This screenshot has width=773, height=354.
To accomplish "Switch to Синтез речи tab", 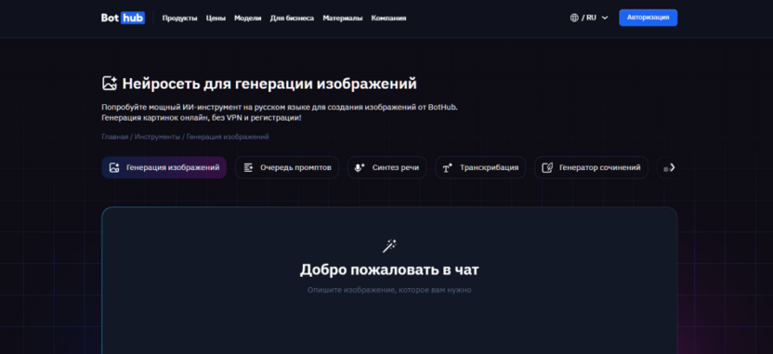I will pos(387,167).
